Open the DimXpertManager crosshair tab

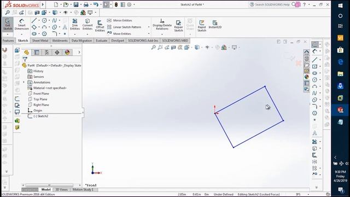pyautogui.click(x=57, y=53)
